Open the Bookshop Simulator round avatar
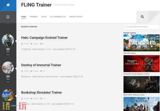Image resolution: width=160 pixels, height=111 pixels. (8, 95)
